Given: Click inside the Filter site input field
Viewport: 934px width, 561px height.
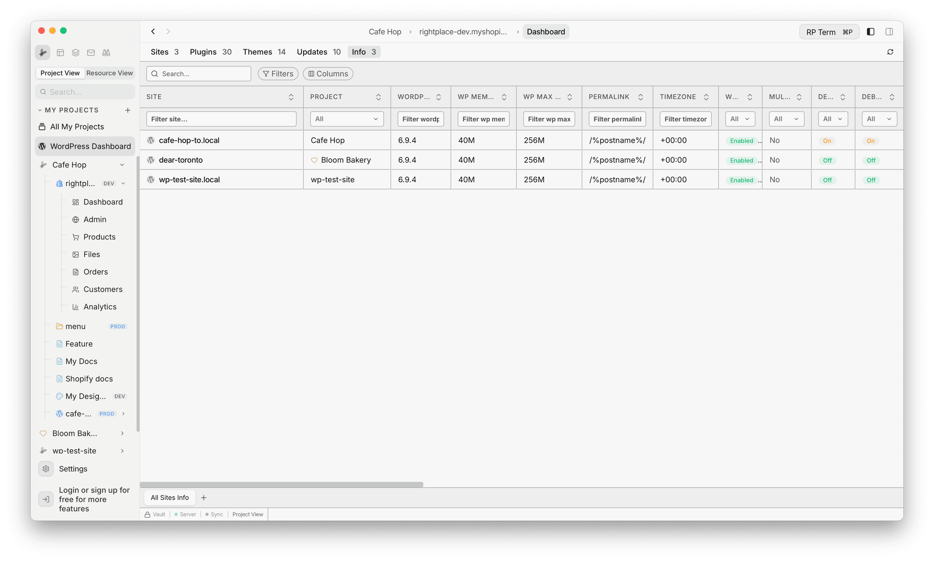Looking at the screenshot, I should coord(221,119).
